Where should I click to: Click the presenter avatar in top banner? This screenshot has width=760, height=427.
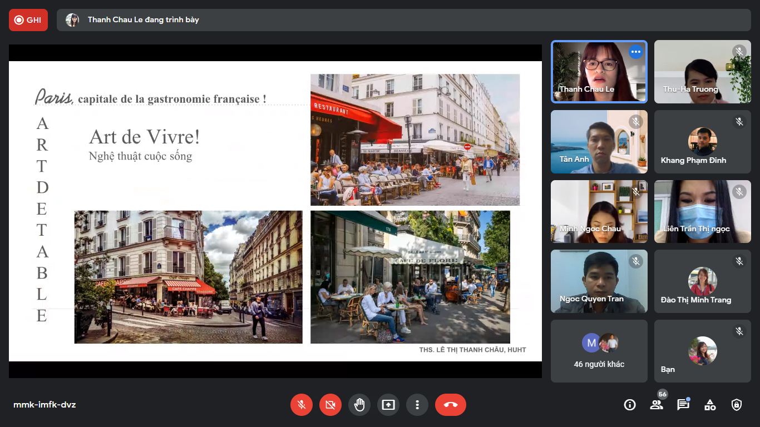click(x=72, y=20)
